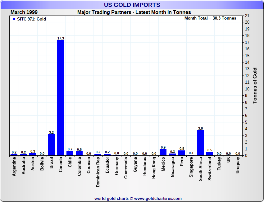Click the Brazil bar in the chart
264x202 pixels.
pyautogui.click(x=51, y=145)
